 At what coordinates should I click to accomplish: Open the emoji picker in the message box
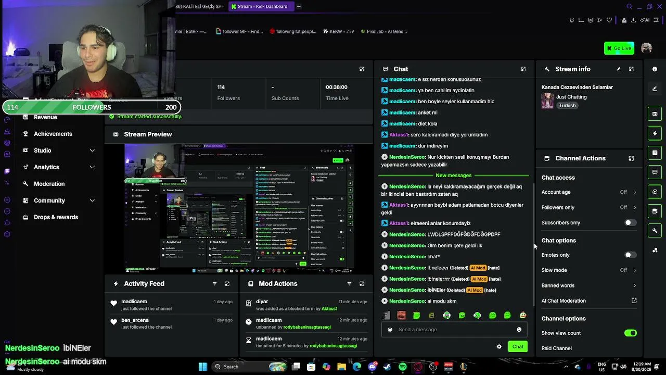click(x=519, y=330)
